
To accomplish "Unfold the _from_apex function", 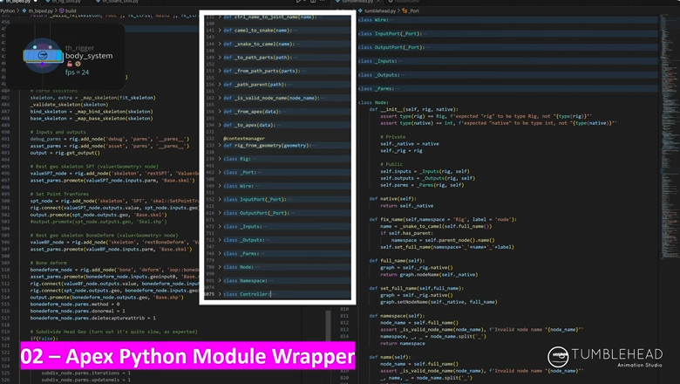I will pyautogui.click(x=220, y=112).
